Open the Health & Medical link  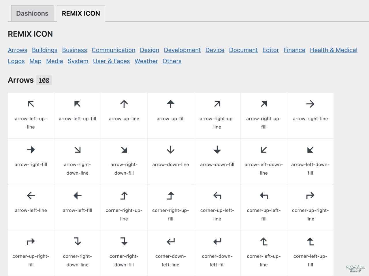click(x=334, y=50)
